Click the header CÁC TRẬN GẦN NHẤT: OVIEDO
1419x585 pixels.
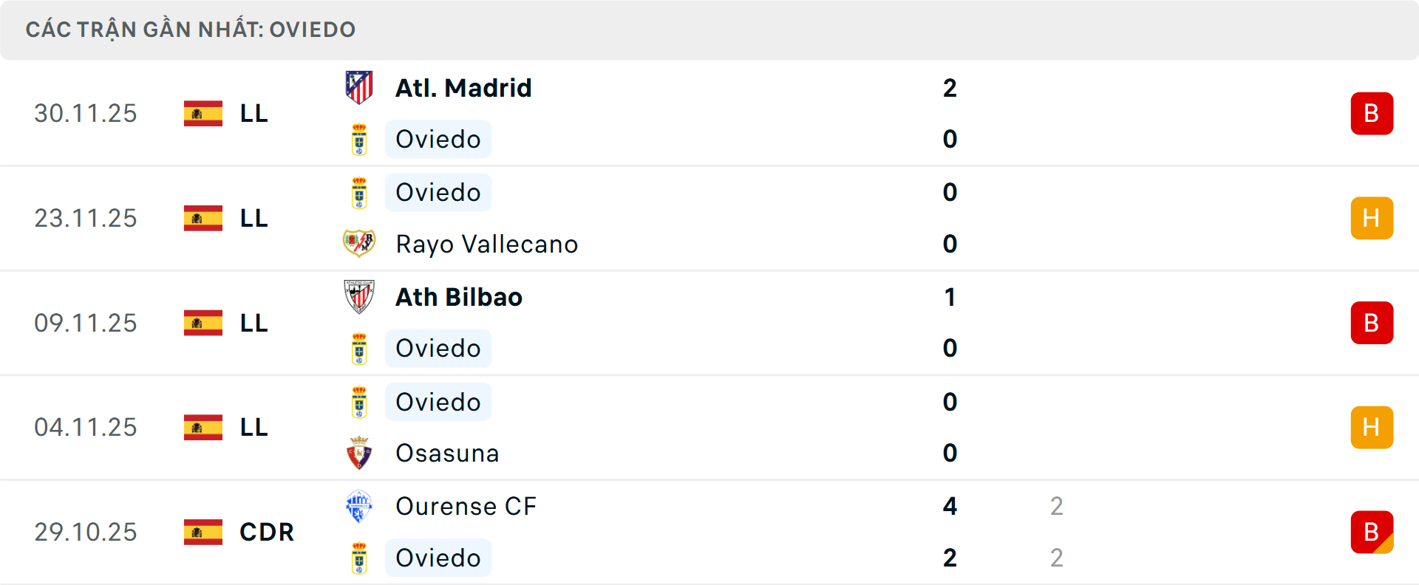[x=191, y=30]
